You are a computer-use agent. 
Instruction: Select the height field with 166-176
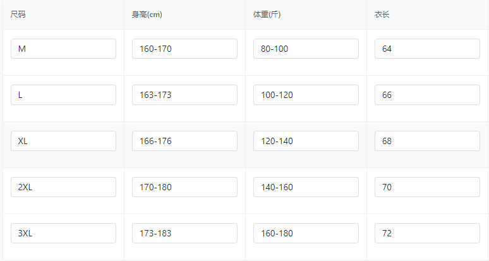pos(184,141)
